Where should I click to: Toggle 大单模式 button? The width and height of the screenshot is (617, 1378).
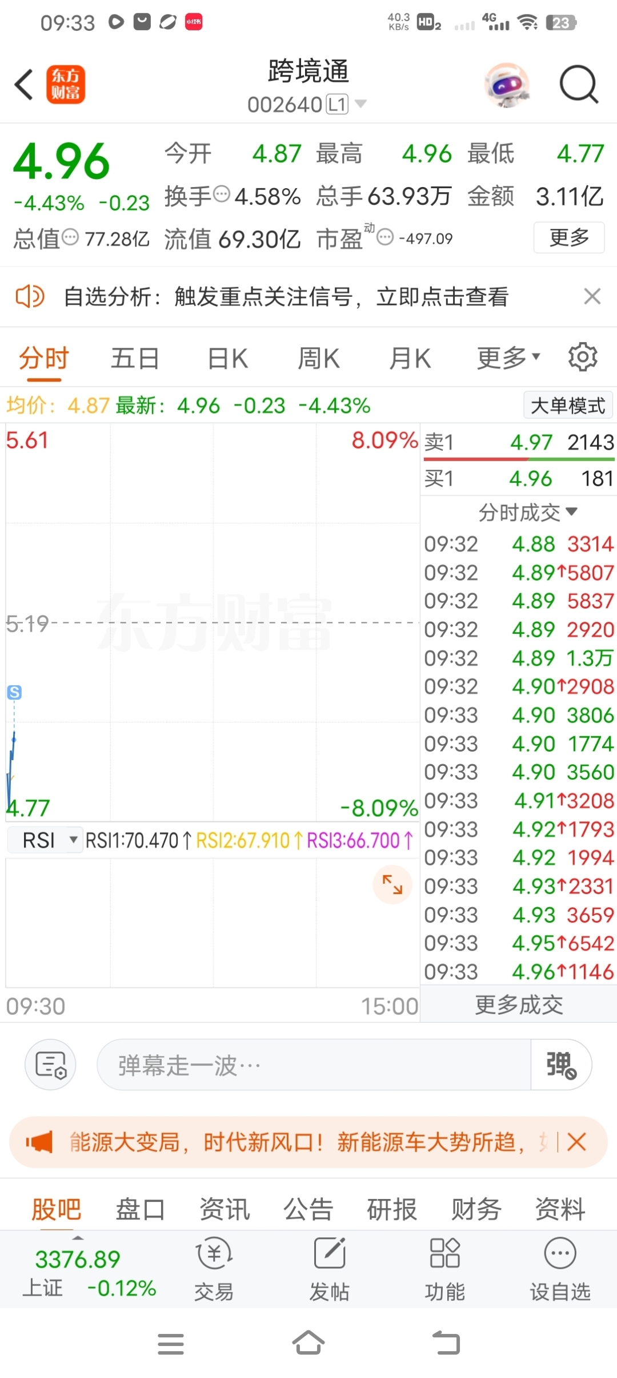click(568, 406)
